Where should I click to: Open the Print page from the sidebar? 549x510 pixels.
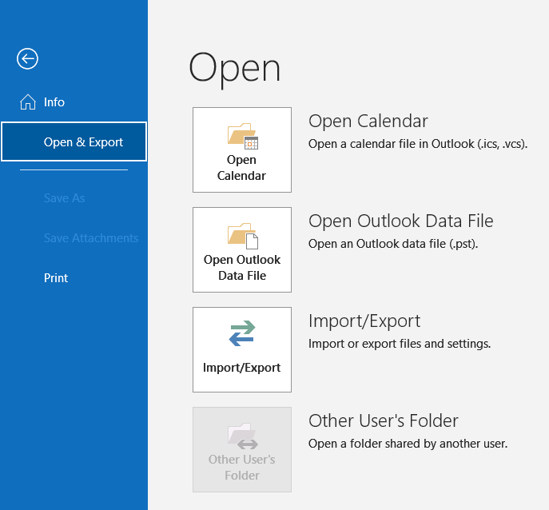pos(56,278)
